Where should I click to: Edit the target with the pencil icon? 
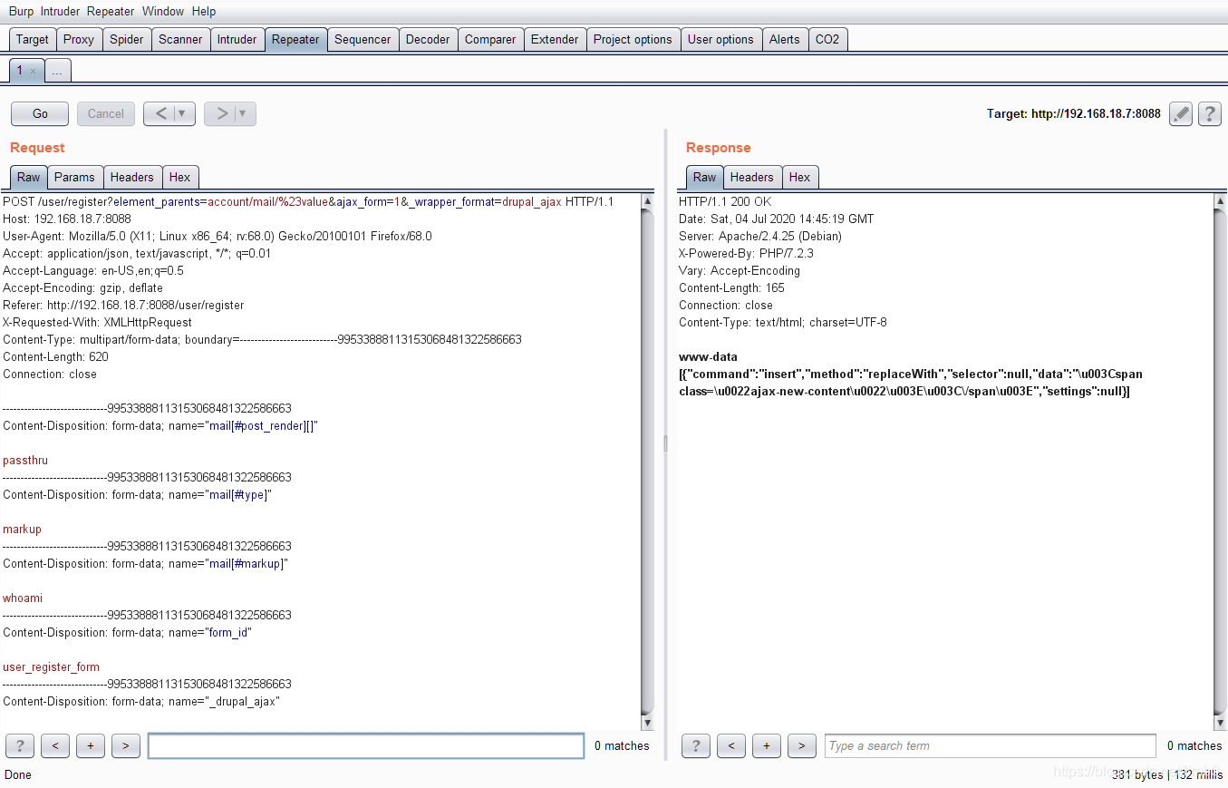[1181, 113]
